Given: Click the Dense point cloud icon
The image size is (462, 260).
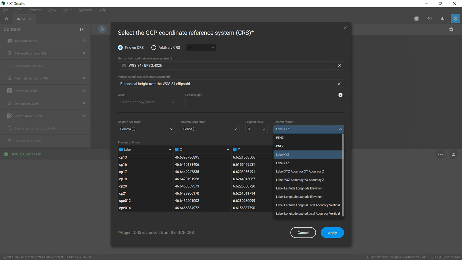Looking at the screenshot, I should pos(10,103).
